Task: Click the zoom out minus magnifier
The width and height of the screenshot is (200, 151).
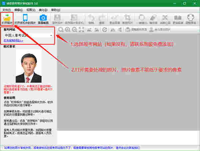Action: [74, 29]
